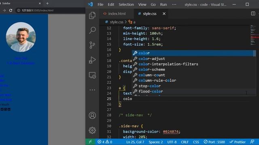
Task: Open Accounts menu icon
Action: tap(92, 116)
